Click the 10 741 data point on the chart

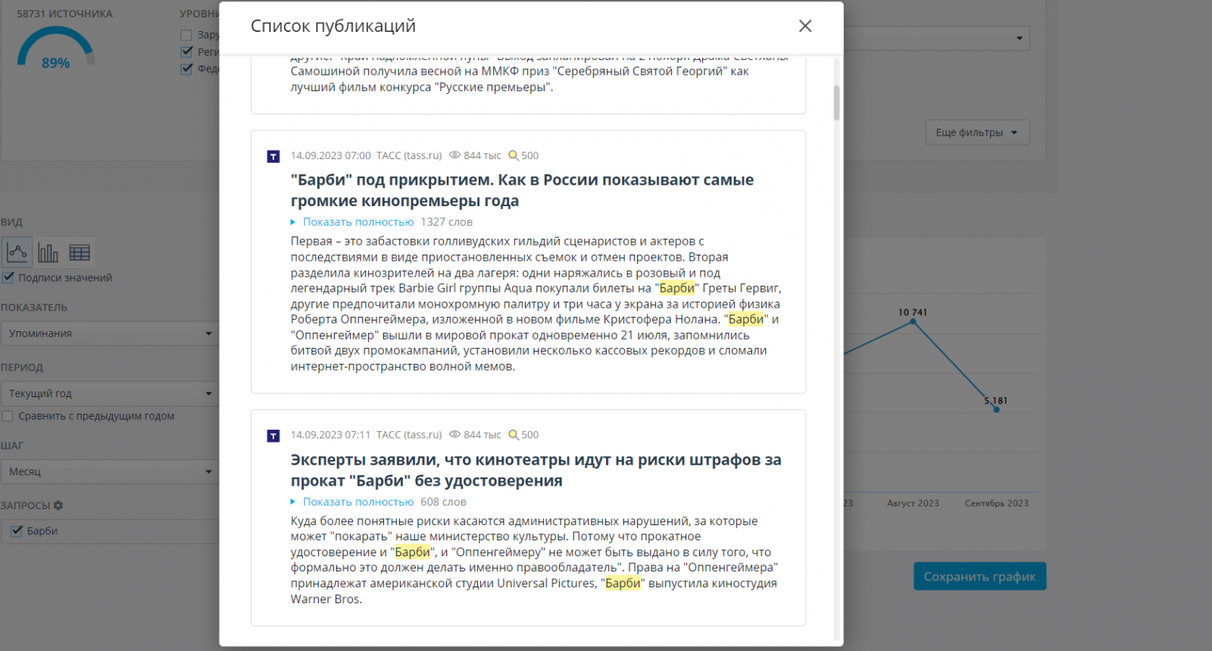[x=913, y=321]
